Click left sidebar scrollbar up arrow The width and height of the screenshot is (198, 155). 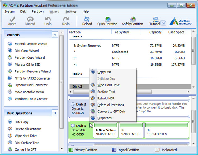pyautogui.click(x=62, y=33)
